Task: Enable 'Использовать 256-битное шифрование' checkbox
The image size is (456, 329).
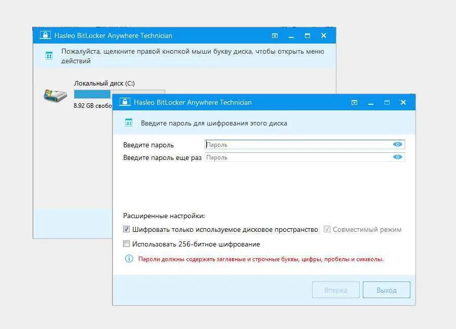Action: coord(126,243)
